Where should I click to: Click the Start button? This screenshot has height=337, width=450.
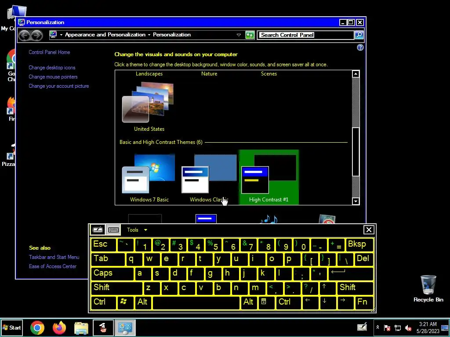pyautogui.click(x=11, y=327)
